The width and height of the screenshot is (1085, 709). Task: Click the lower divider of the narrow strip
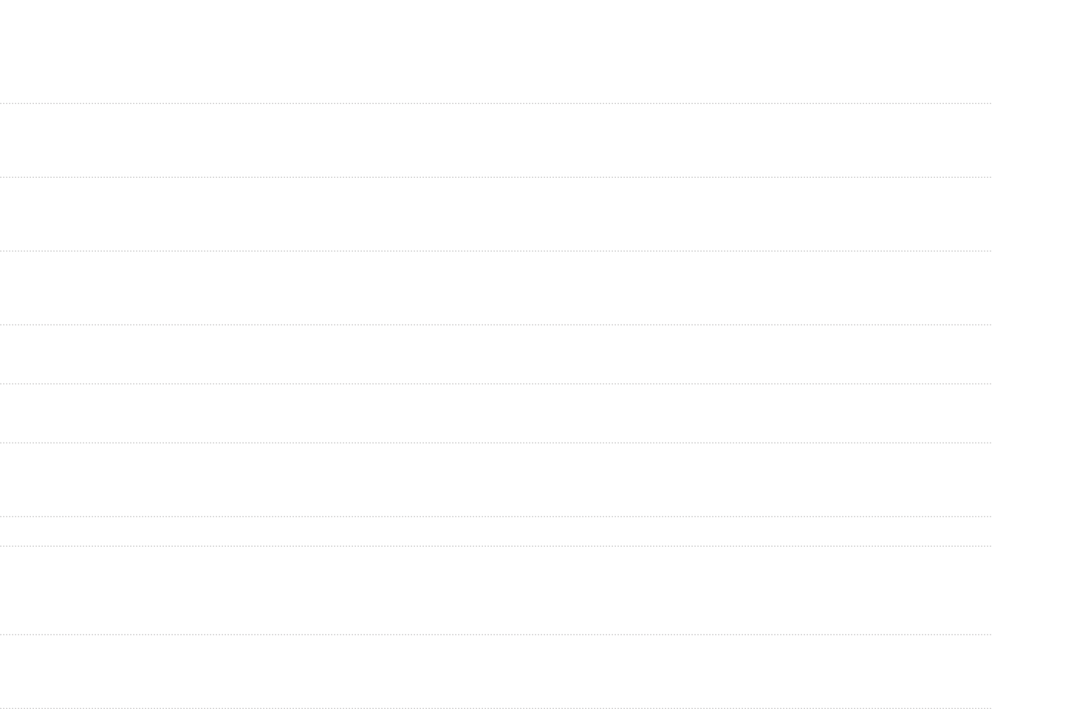[496, 546]
